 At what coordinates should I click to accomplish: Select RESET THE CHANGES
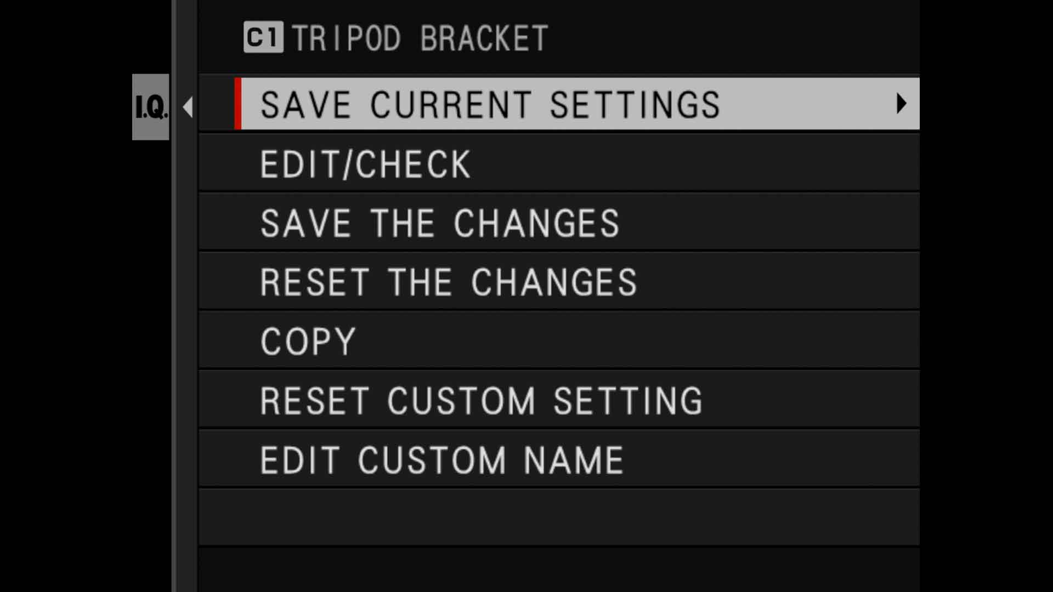coord(448,282)
